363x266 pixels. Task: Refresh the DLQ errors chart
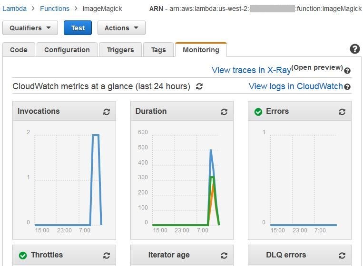342,256
